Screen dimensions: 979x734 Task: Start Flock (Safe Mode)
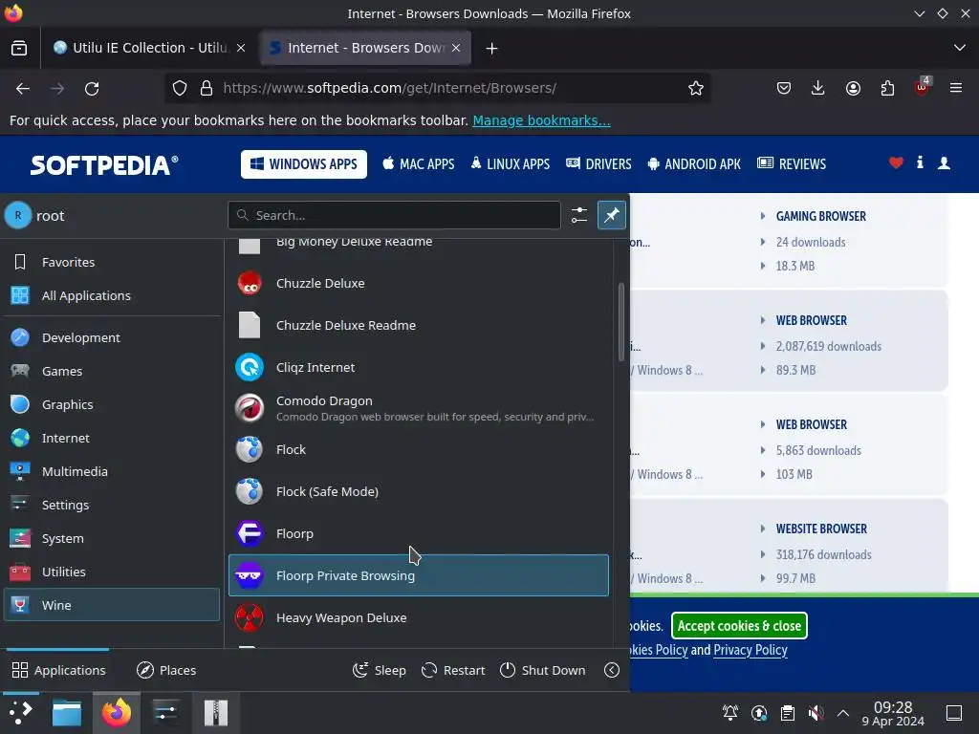(419, 491)
